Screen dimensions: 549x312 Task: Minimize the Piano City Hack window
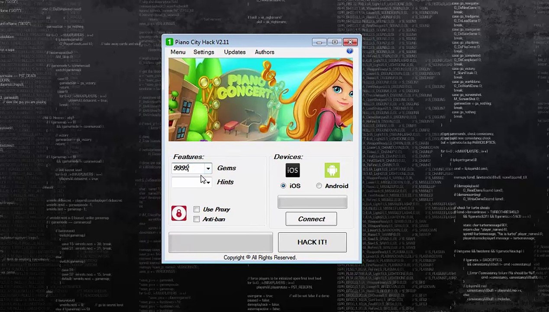pos(319,42)
